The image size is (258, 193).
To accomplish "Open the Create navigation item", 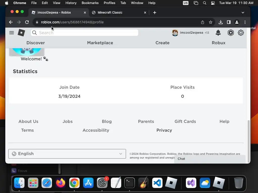I will tap(163, 43).
